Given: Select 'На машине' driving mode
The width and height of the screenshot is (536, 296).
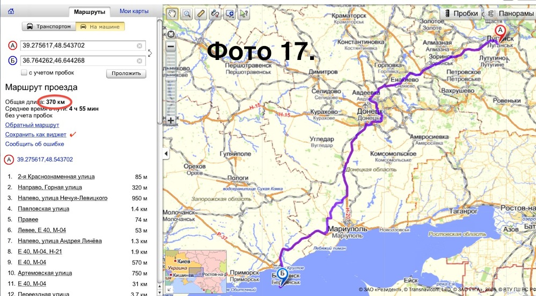Looking at the screenshot, I should pos(100,26).
